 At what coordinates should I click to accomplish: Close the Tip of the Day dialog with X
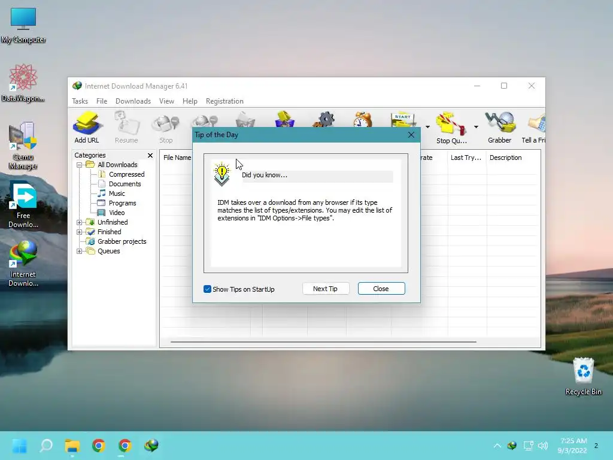click(411, 135)
